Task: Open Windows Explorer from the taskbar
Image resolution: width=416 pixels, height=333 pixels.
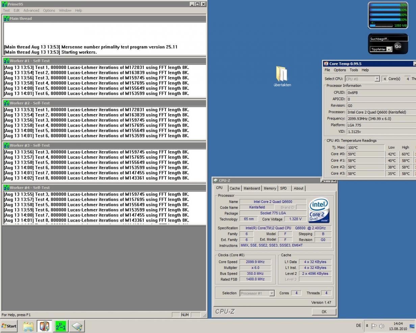Action: pos(28,326)
